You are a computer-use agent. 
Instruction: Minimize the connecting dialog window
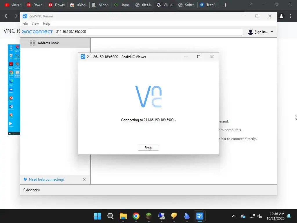pyautogui.click(x=186, y=57)
